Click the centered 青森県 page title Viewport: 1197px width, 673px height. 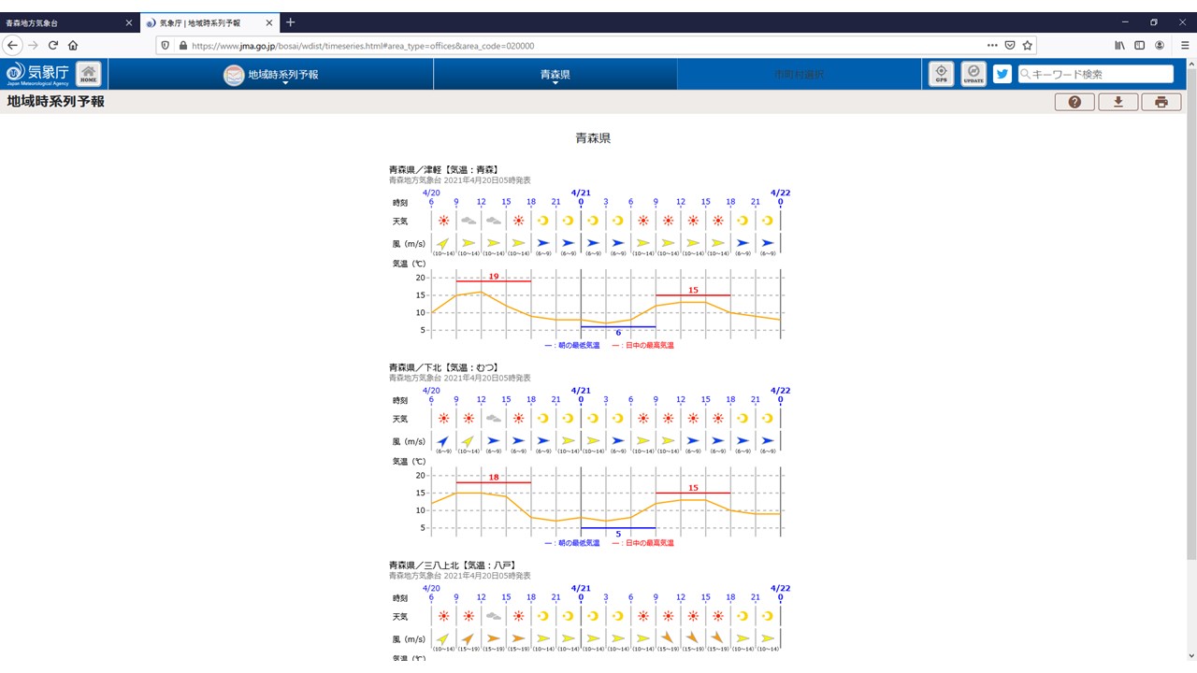click(593, 138)
